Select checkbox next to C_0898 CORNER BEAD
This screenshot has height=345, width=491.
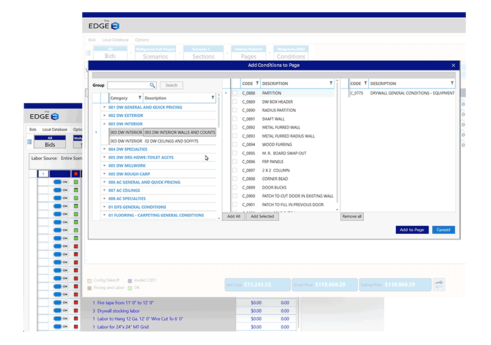(234, 179)
